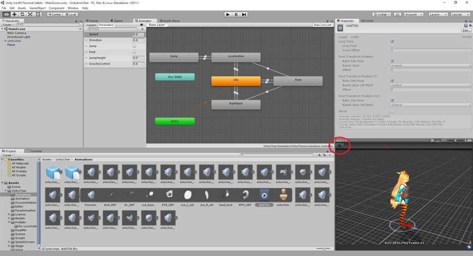This screenshot has height=256, width=473.
Task: Open the help book icon in Inspector
Action: pos(466,26)
